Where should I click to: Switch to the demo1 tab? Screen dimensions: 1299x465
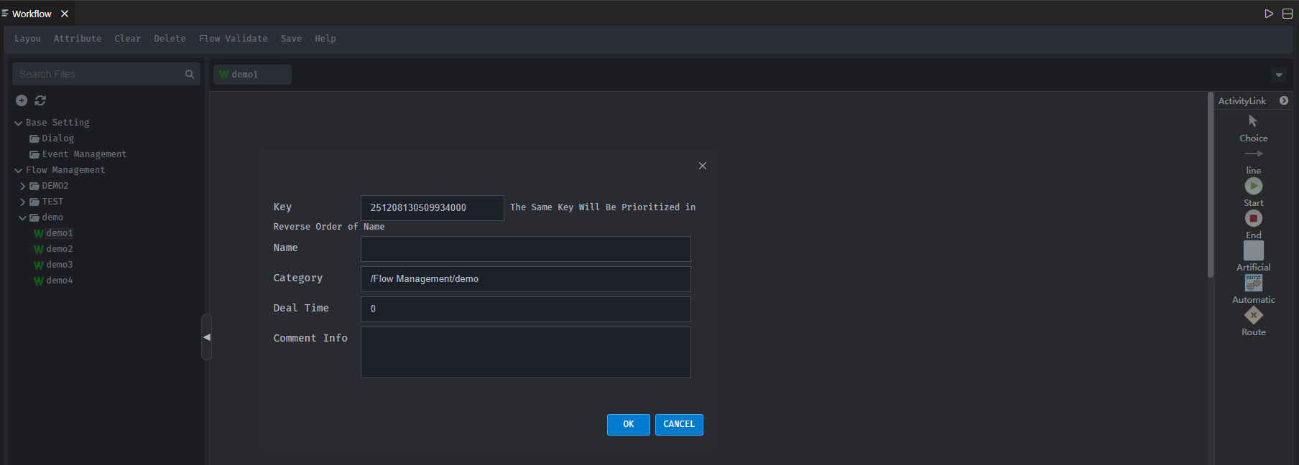pos(245,75)
